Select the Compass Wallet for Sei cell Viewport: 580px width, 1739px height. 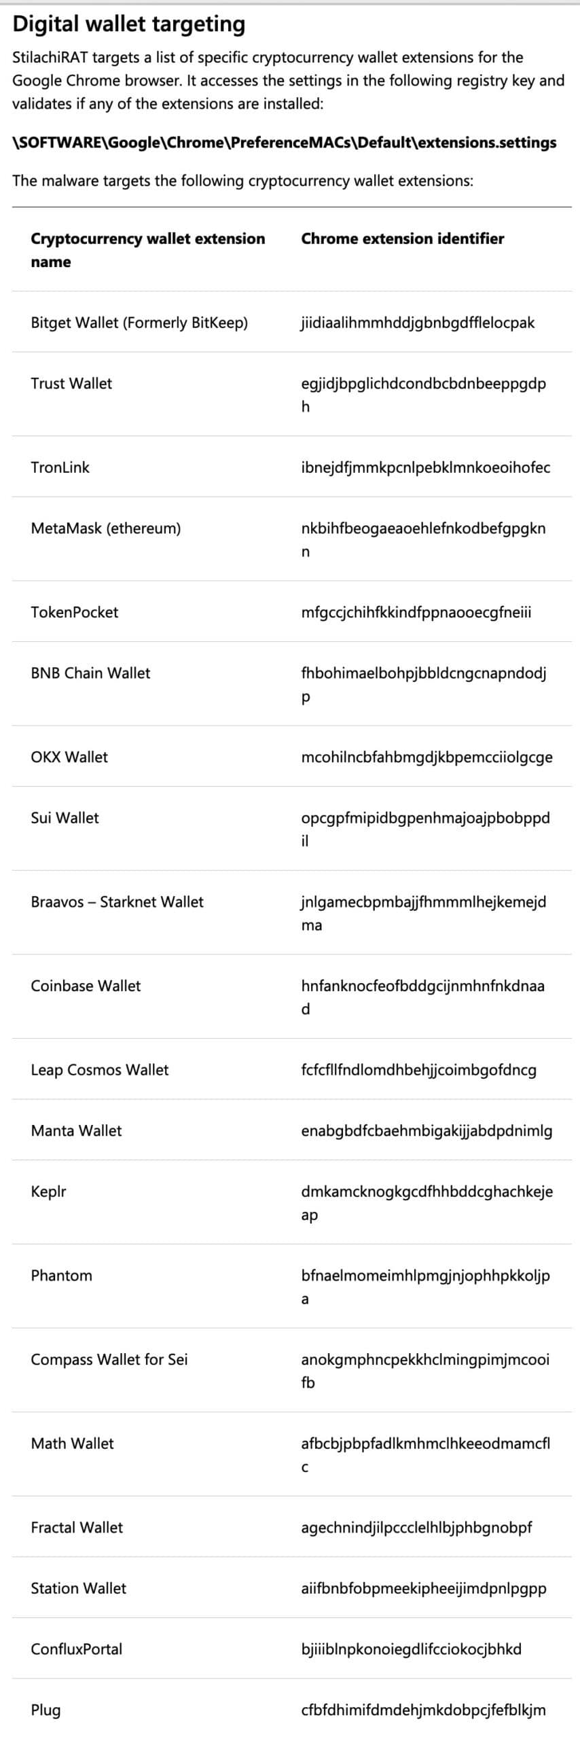(109, 1359)
